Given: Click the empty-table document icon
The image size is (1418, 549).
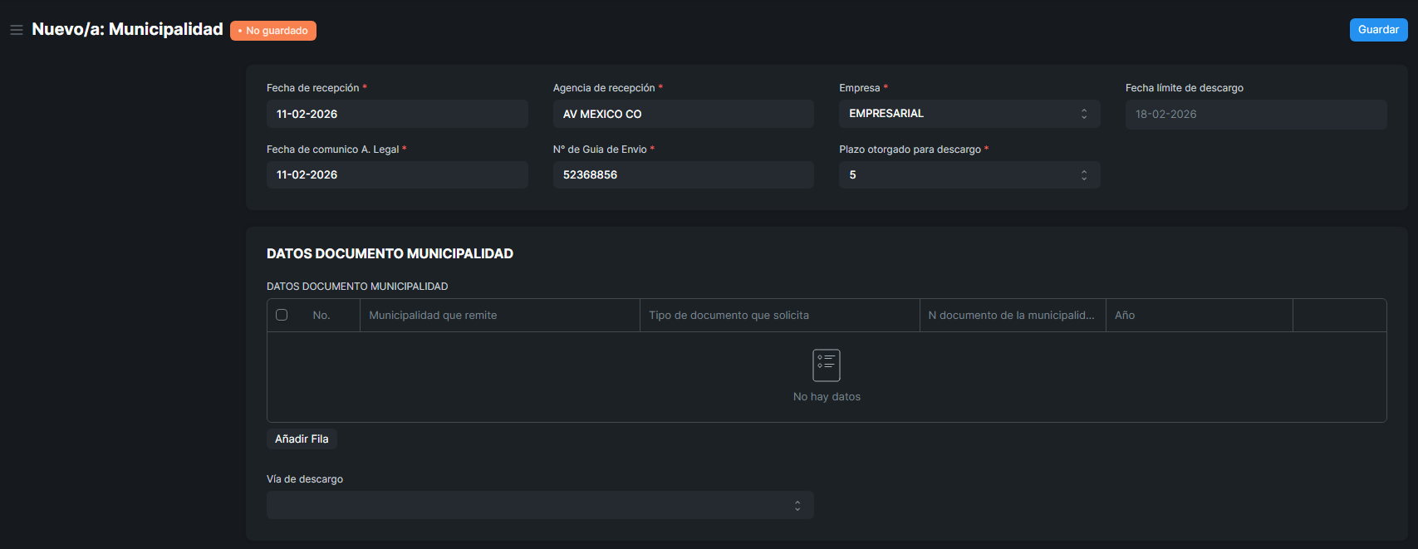Looking at the screenshot, I should point(826,365).
